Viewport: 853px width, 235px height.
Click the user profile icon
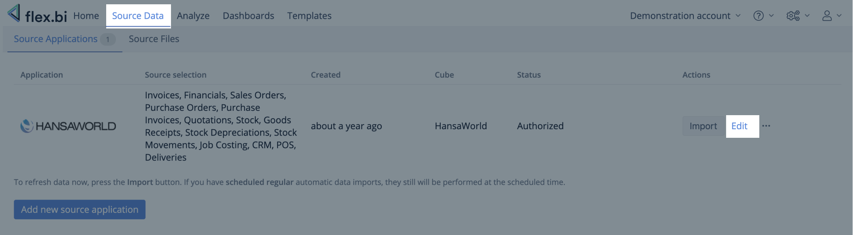(827, 16)
